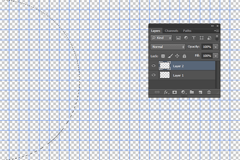Image resolution: width=240 pixels, height=160 pixels.
Task: Create new fill or adjustment layer
Action: [x=183, y=92]
